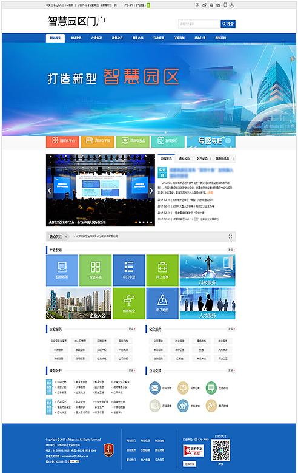The height and width of the screenshot is (473, 298).
Task: Select the orange active dot of the news slideshow
Action: point(136,222)
